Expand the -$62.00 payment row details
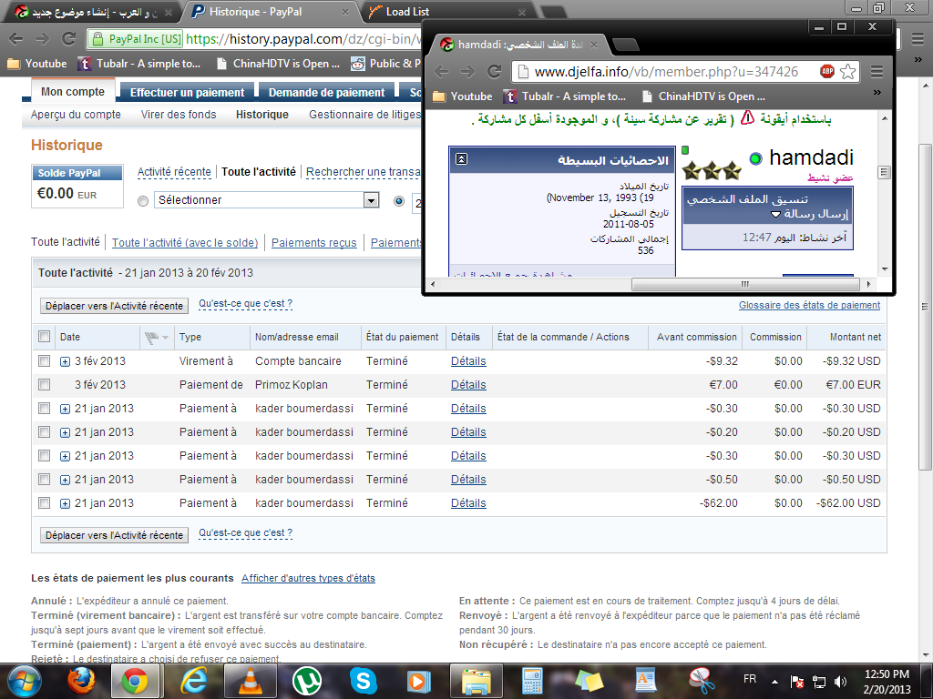 coord(65,503)
